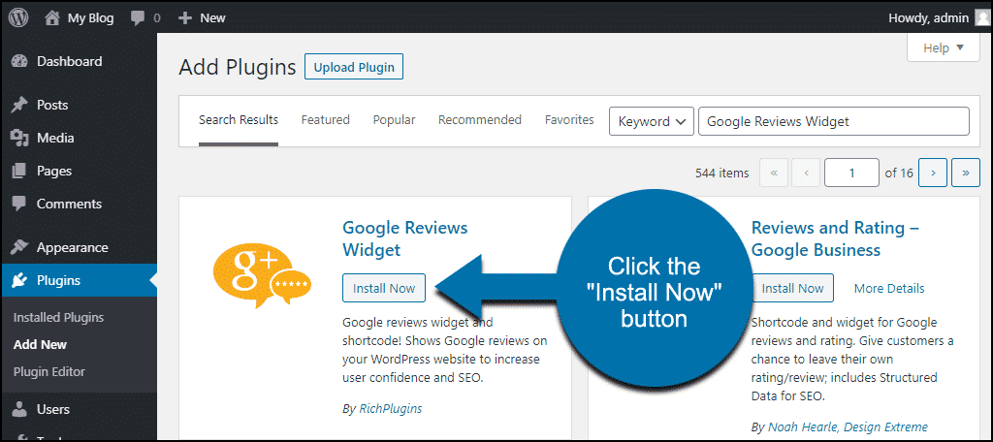Screen dimensions: 993x442
Task: Open Noah Hearle, Design Extreme author link
Action: (848, 426)
